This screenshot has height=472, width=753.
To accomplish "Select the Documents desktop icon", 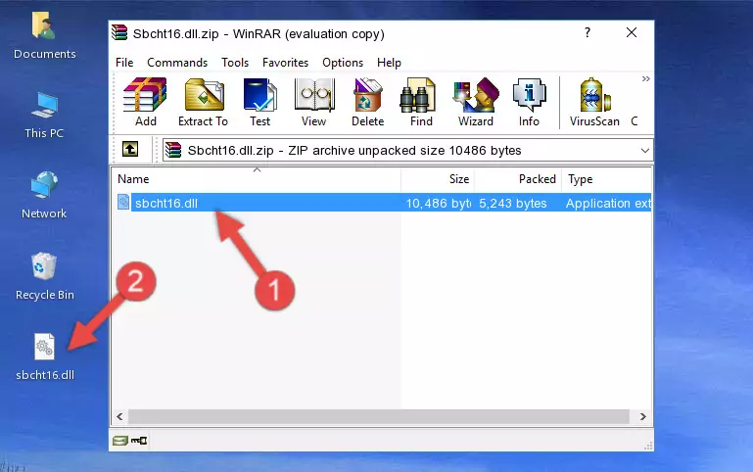I will point(44,36).
